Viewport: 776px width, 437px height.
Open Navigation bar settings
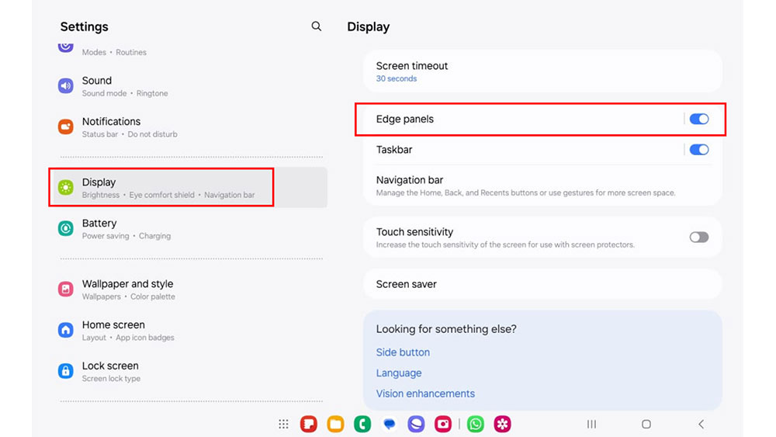(542, 186)
